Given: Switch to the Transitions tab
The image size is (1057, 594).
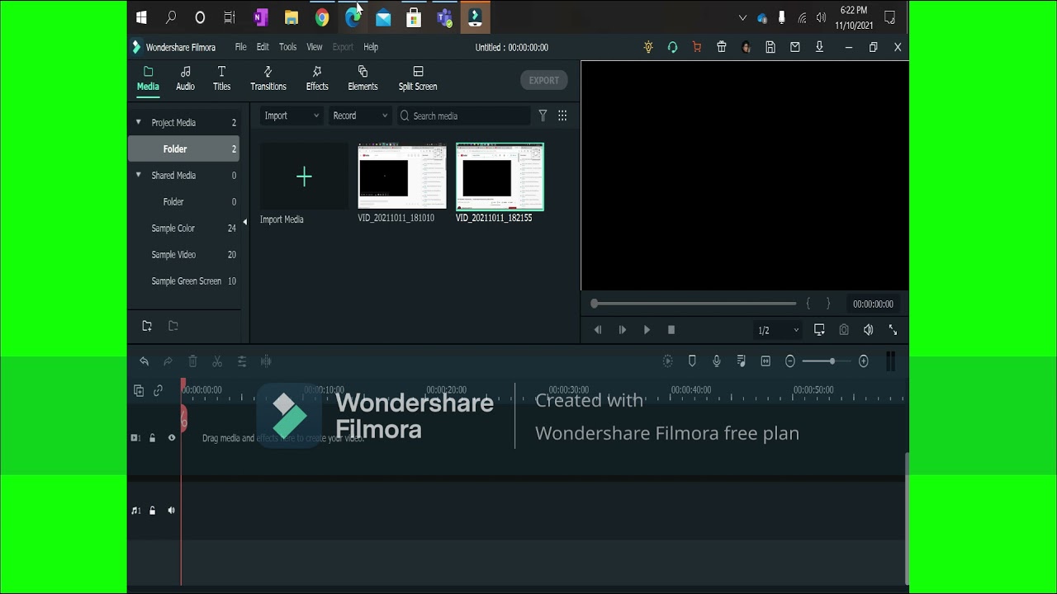Looking at the screenshot, I should coord(268,78).
